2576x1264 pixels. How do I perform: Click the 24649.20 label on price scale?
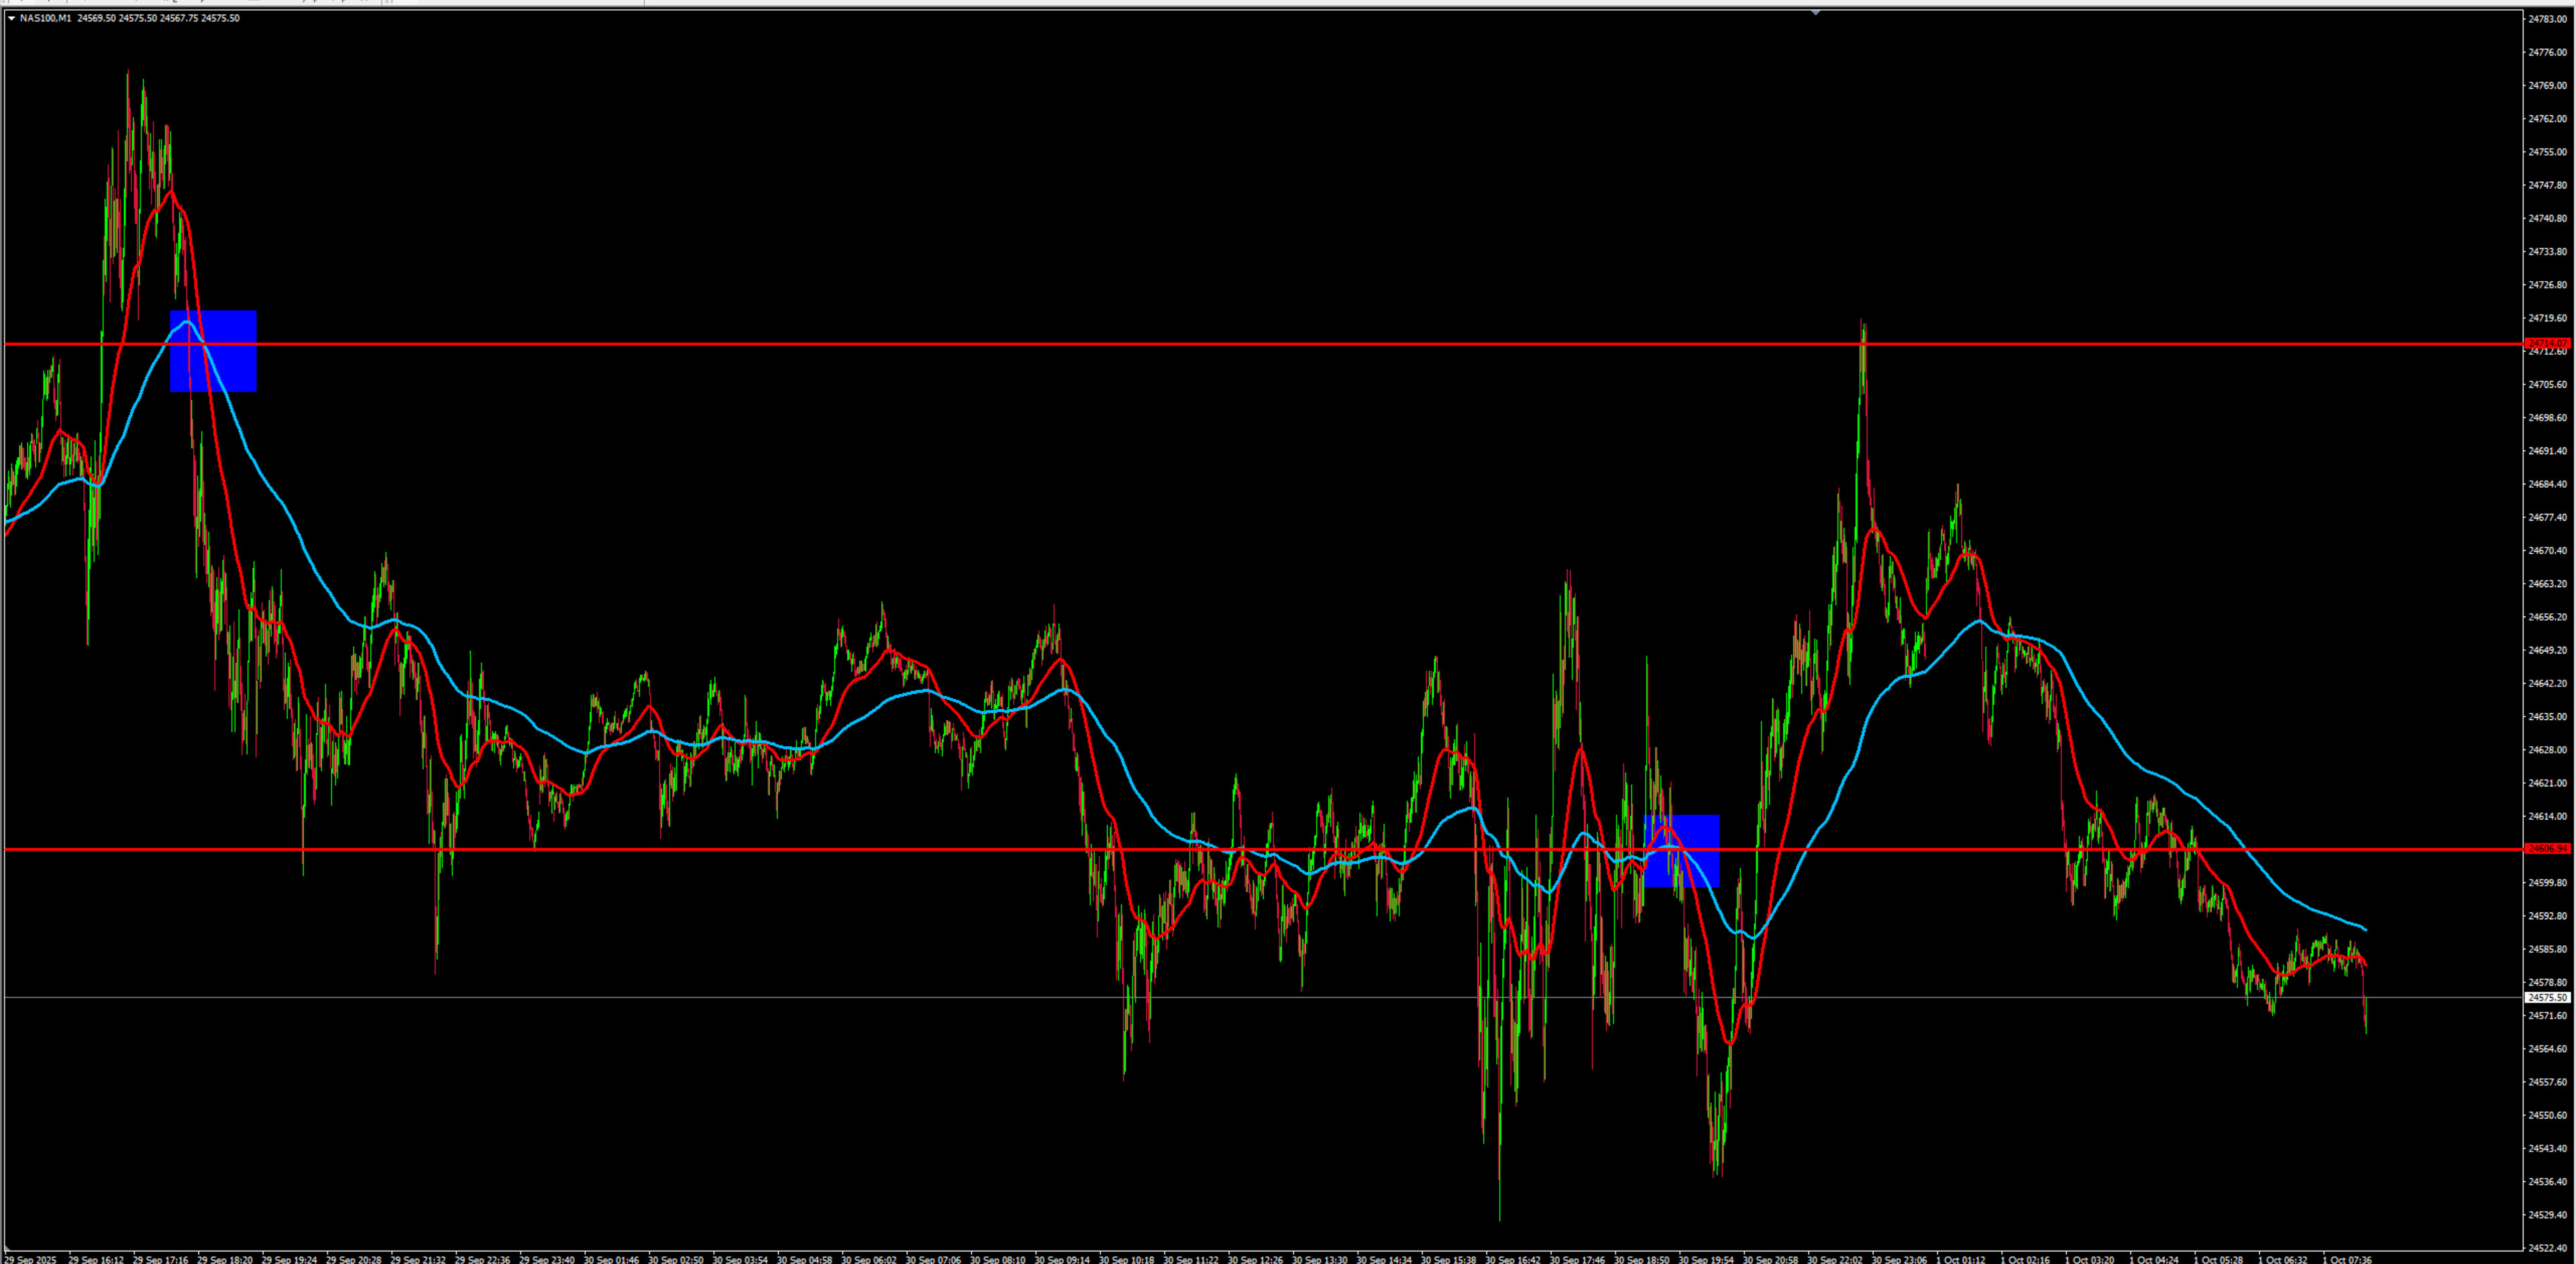(x=2547, y=650)
